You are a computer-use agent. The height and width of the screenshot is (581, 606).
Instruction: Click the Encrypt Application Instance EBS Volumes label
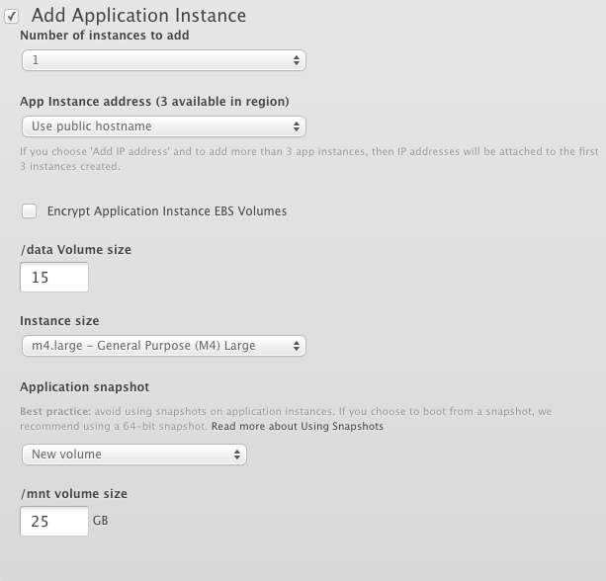point(166,211)
